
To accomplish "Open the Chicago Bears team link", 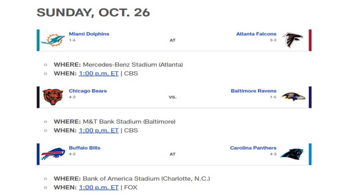I will (x=88, y=91).
